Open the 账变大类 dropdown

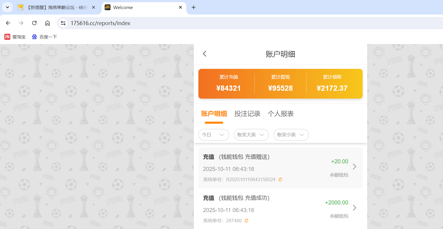tap(251, 135)
